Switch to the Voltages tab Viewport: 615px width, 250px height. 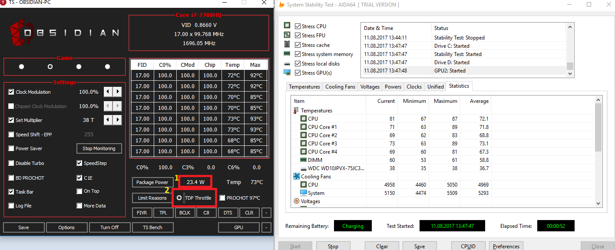point(370,87)
